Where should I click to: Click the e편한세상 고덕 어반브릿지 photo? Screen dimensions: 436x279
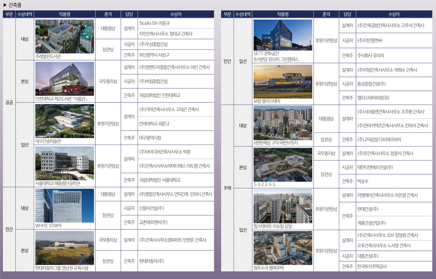coord(283,123)
